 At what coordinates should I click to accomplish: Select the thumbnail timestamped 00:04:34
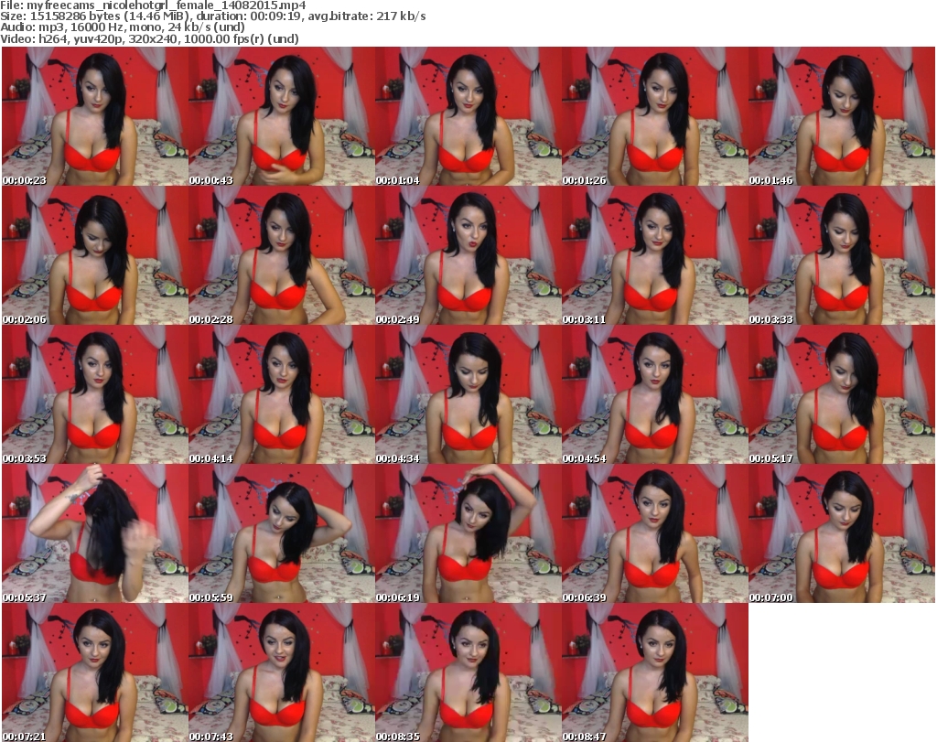click(x=468, y=394)
